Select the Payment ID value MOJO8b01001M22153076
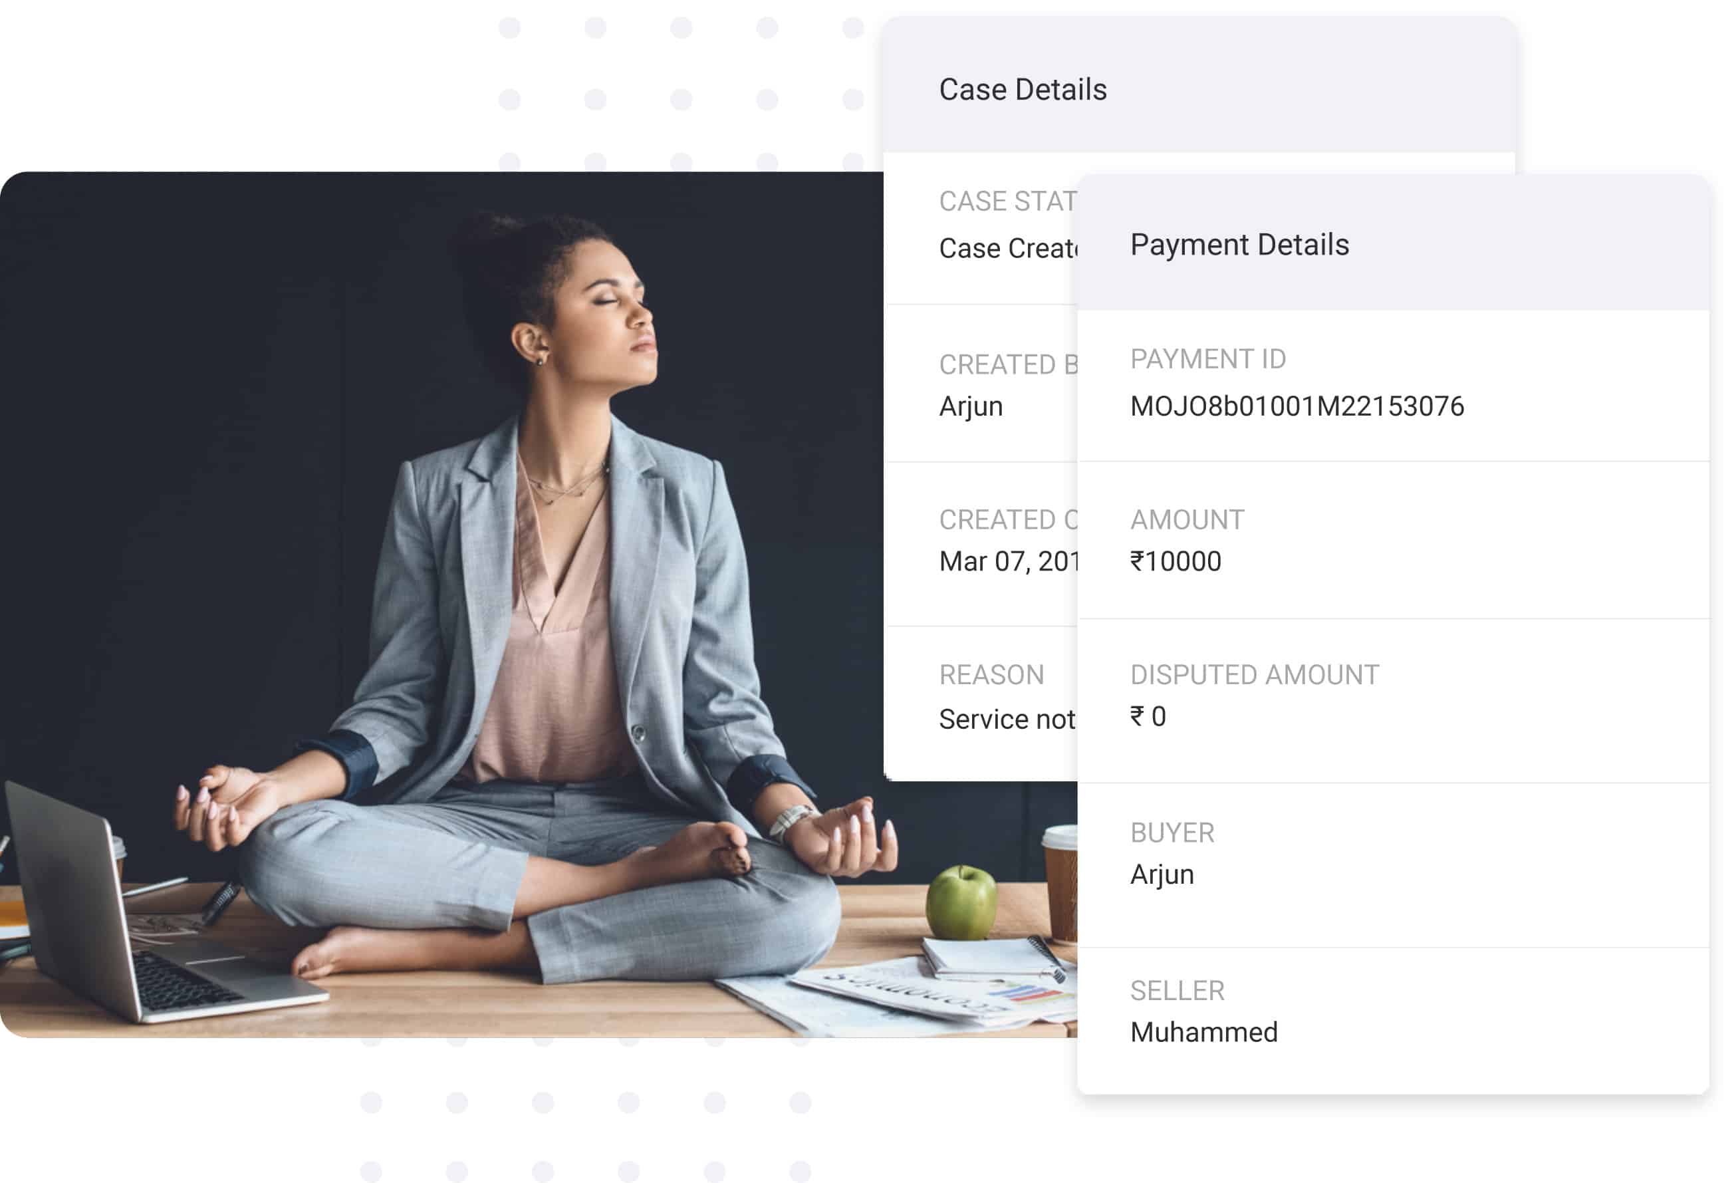1734x1183 pixels. click(1297, 406)
